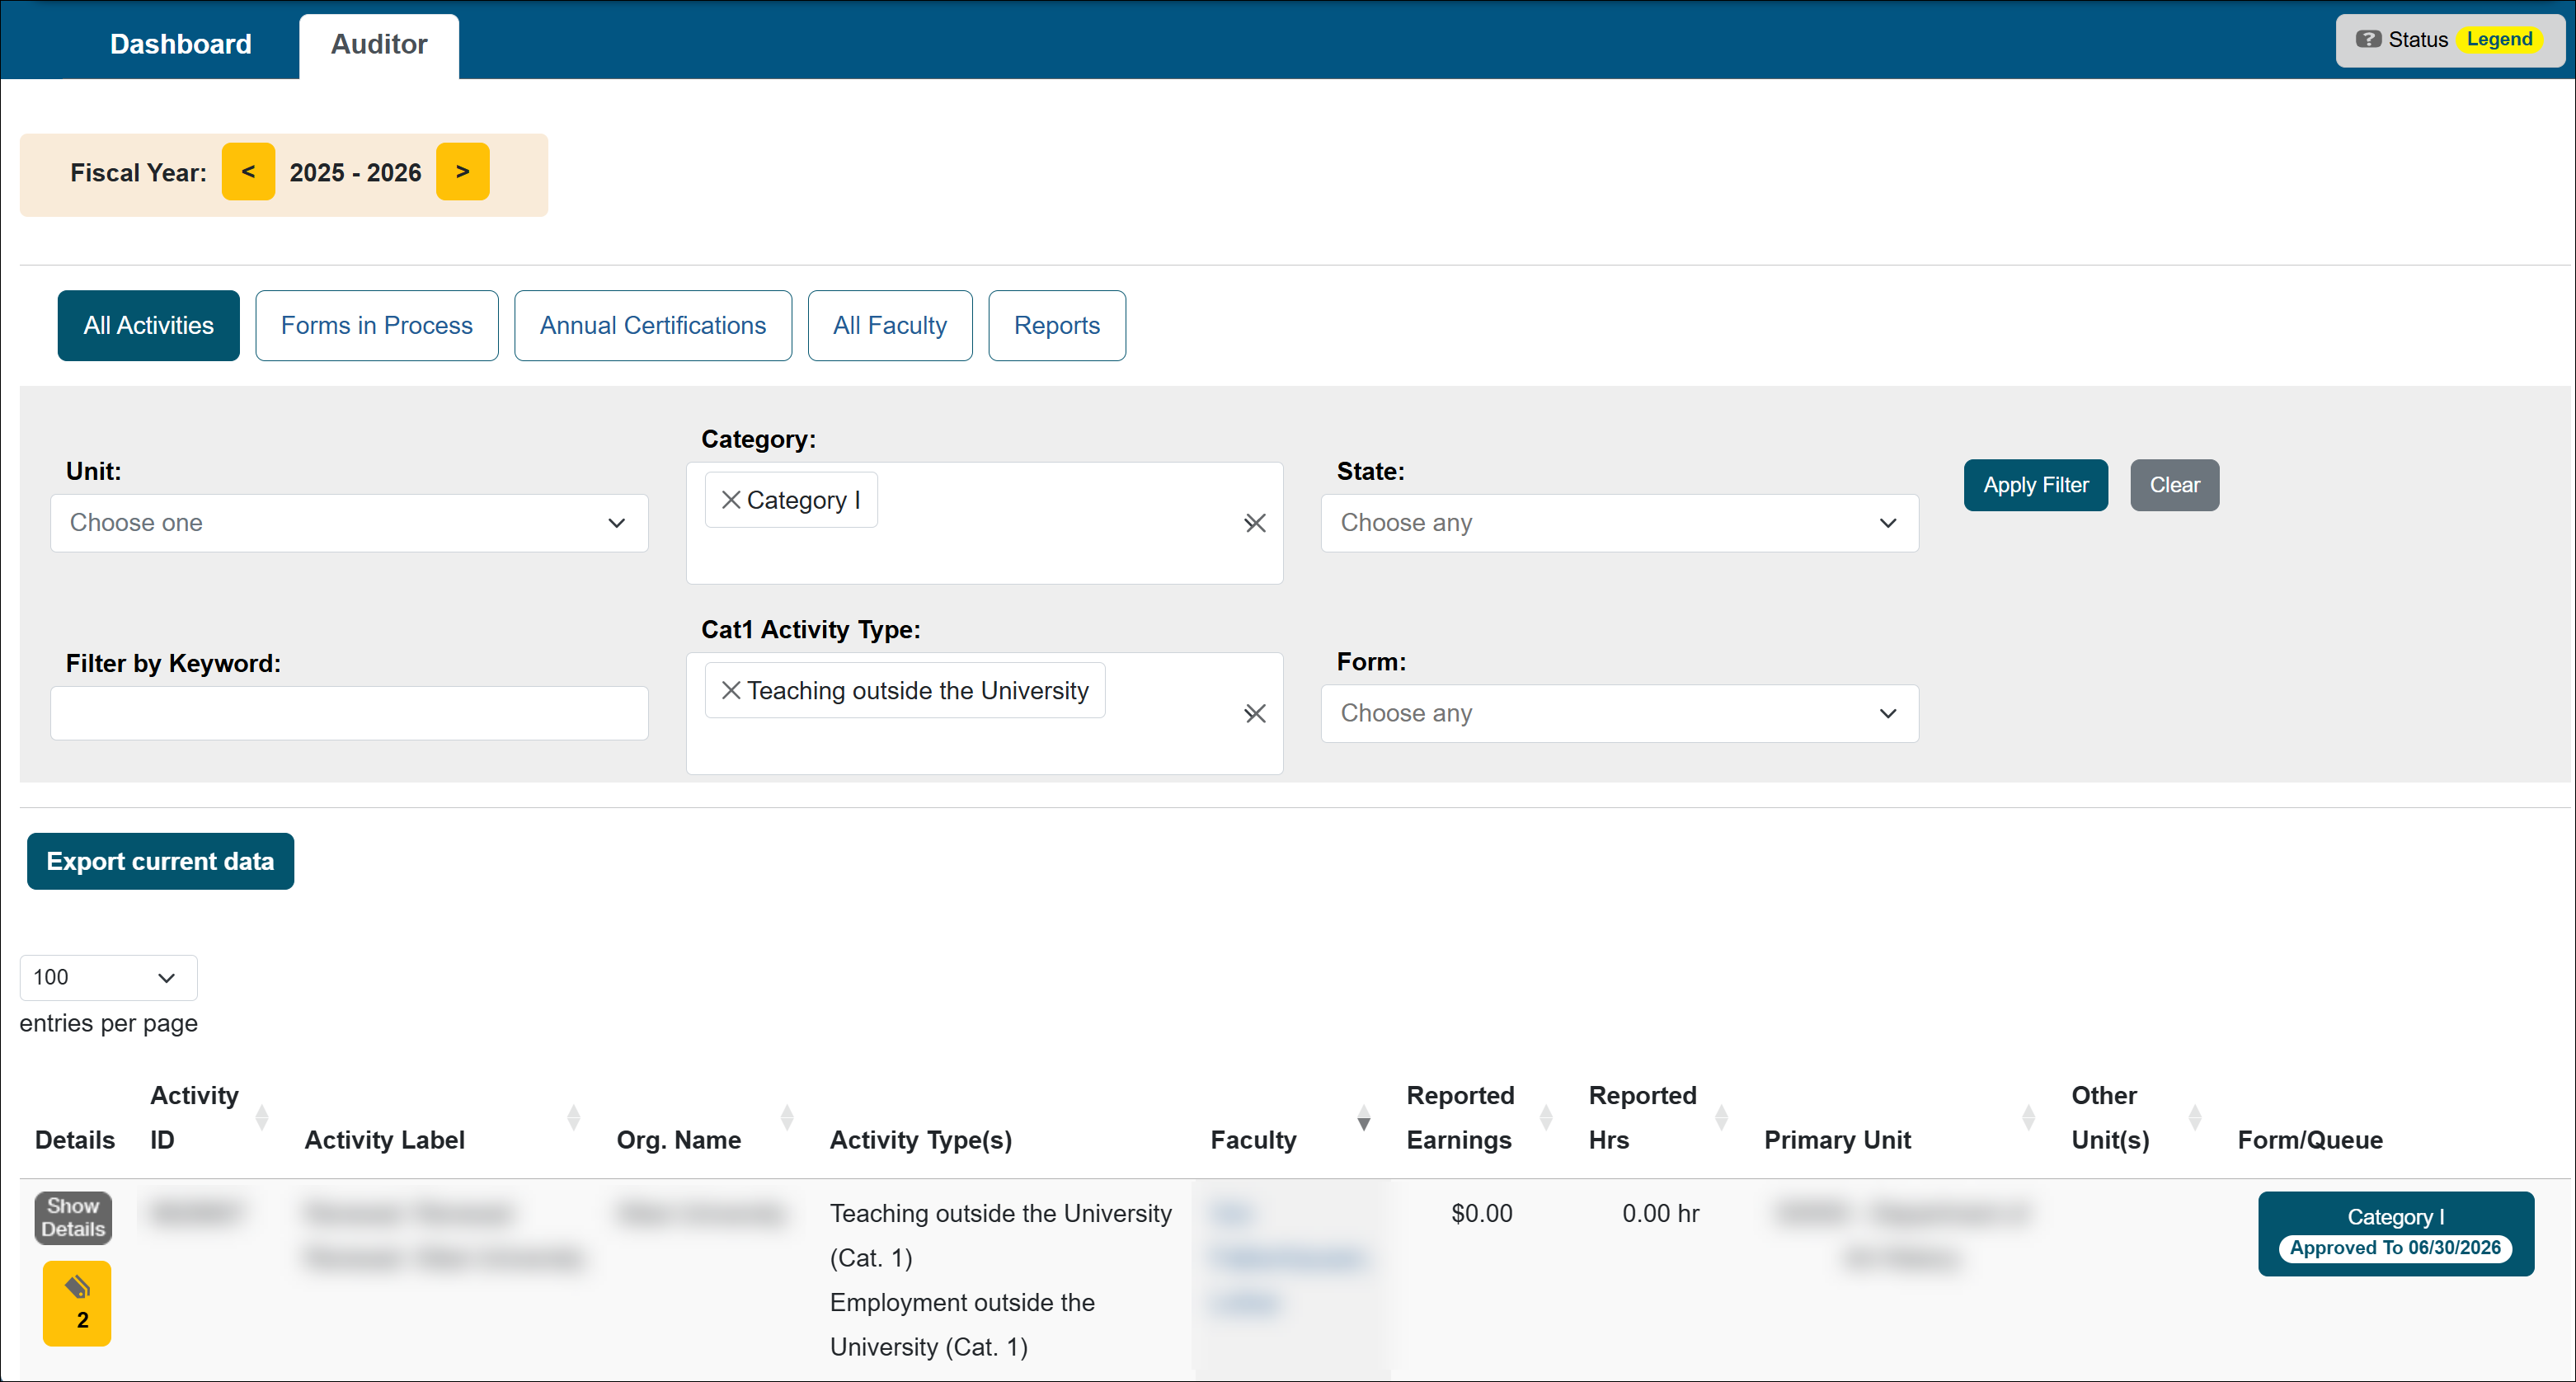Clear all Cat1 Activity Type selections
Image resolution: width=2576 pixels, height=1382 pixels.
pyautogui.click(x=1254, y=713)
